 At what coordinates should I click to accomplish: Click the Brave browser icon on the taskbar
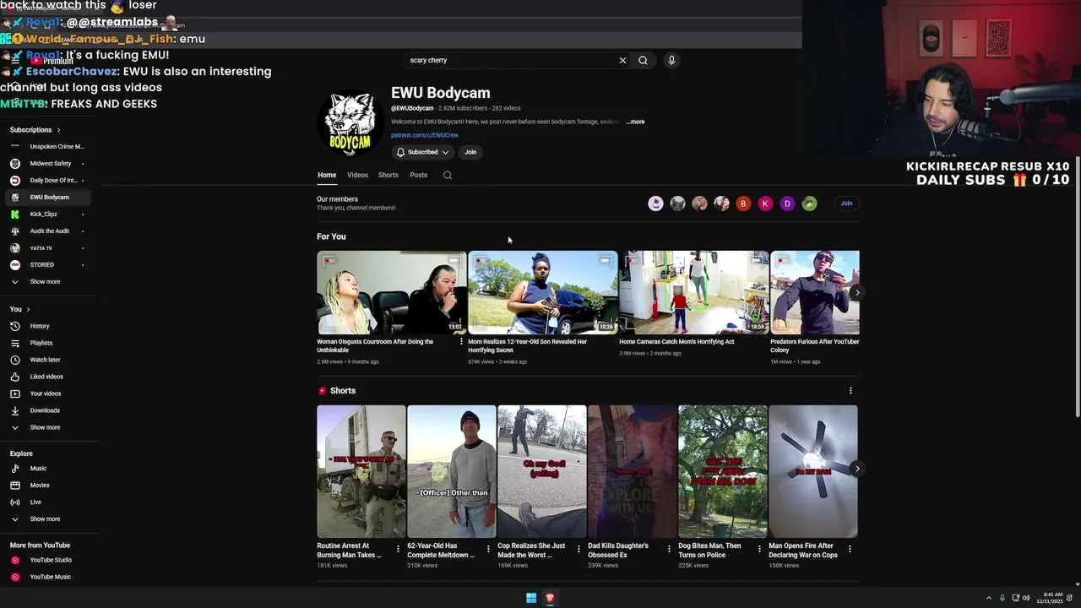pyautogui.click(x=550, y=598)
